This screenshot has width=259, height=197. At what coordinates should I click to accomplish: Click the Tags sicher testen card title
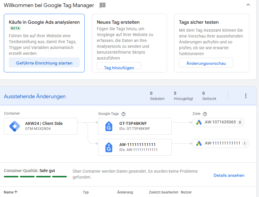(199, 22)
